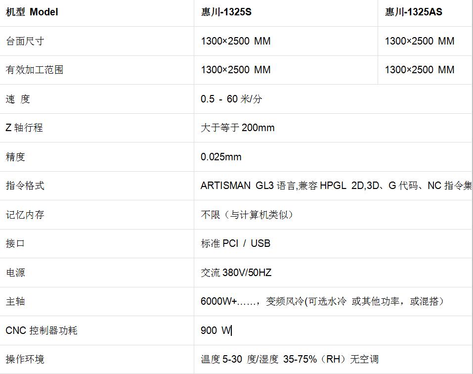The height and width of the screenshot is (374, 473).
Task: Click the Z 轴行程 label cell
Action: coord(24,128)
